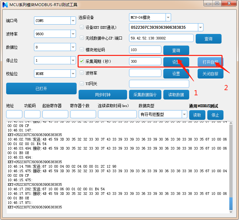Open the 选择设备 MCU-04模块 dropdown
The height and width of the screenshot is (220, 239).
click(168, 17)
